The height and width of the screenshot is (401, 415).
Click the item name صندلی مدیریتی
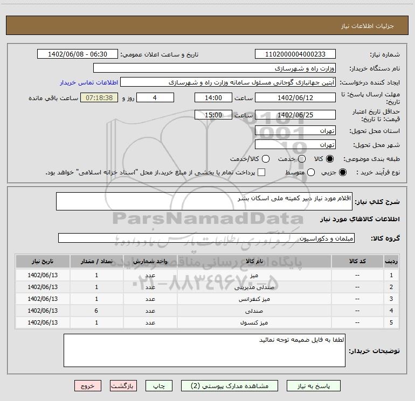point(254,287)
